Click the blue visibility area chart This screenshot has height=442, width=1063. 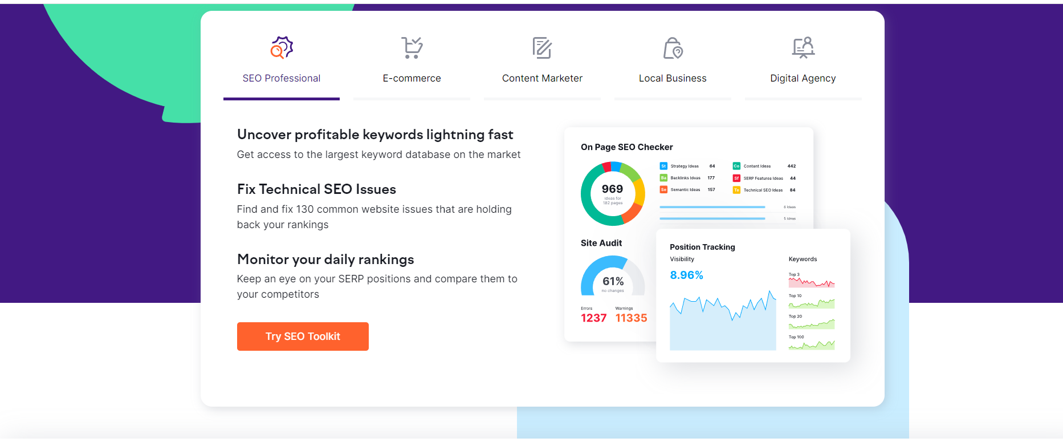pyautogui.click(x=723, y=321)
